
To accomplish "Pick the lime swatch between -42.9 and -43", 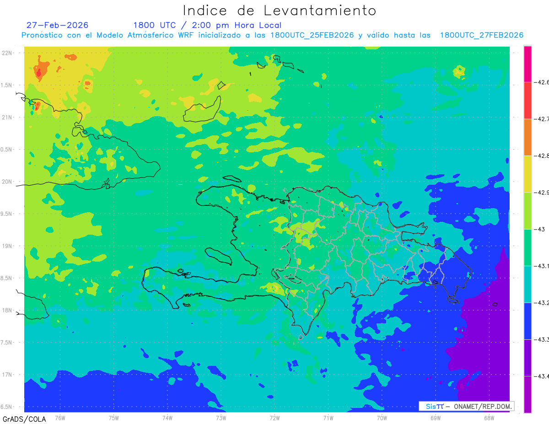I will tap(527, 211).
